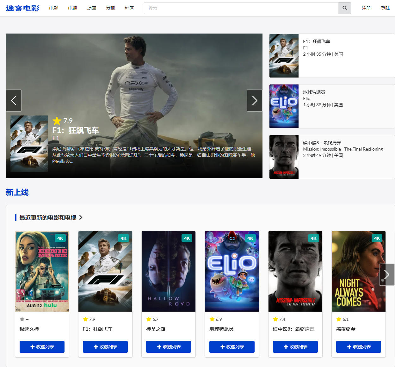Open the 动画 menu item
Viewport: 395px width, 367px height.
(91, 8)
